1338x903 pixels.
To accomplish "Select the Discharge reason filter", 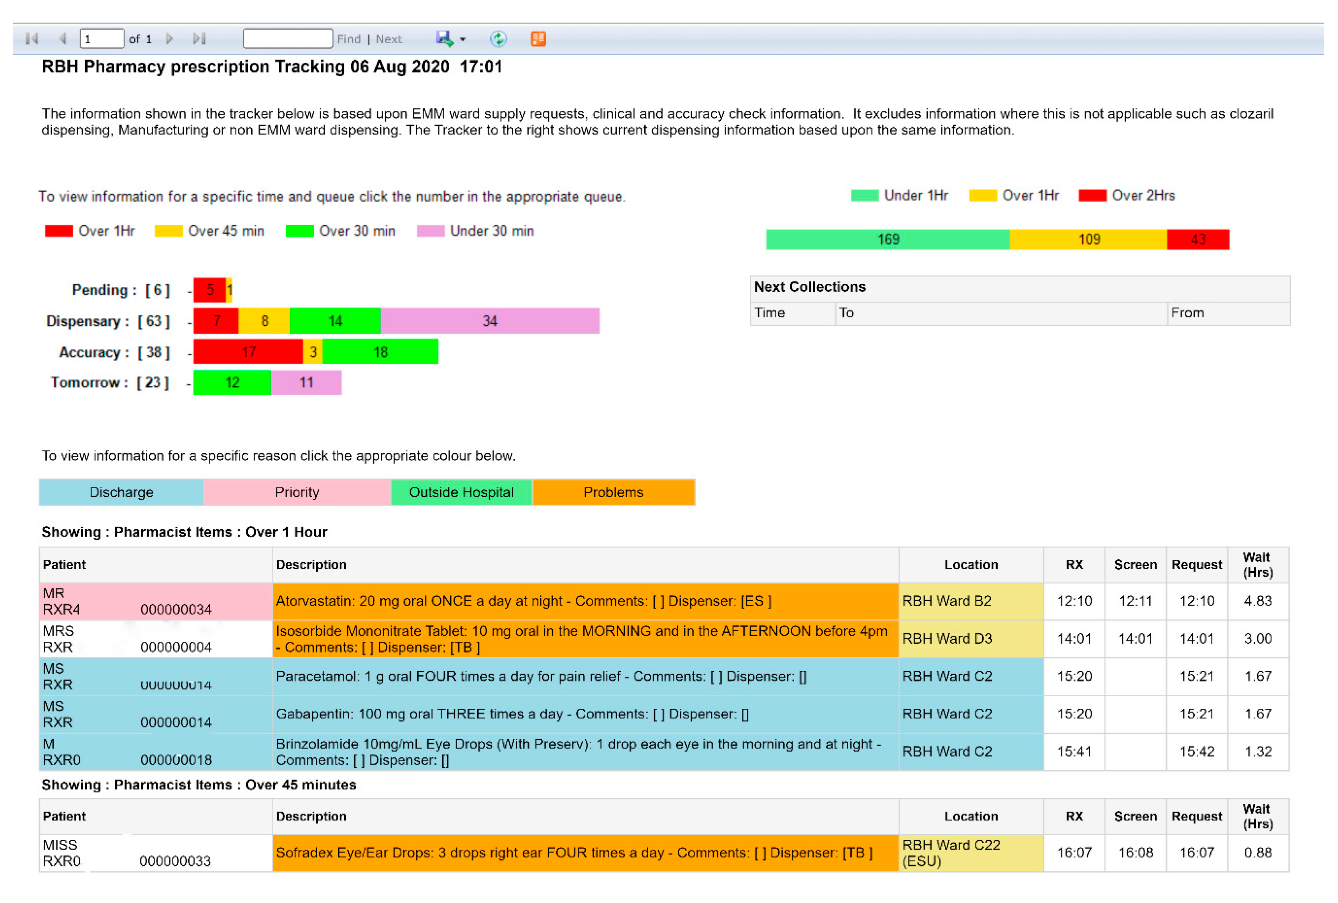I will point(121,493).
